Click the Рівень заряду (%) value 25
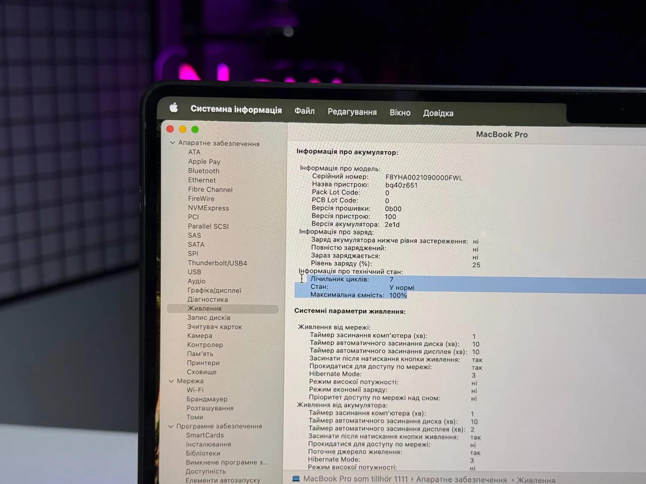Image resolution: width=646 pixels, height=484 pixels. [476, 265]
